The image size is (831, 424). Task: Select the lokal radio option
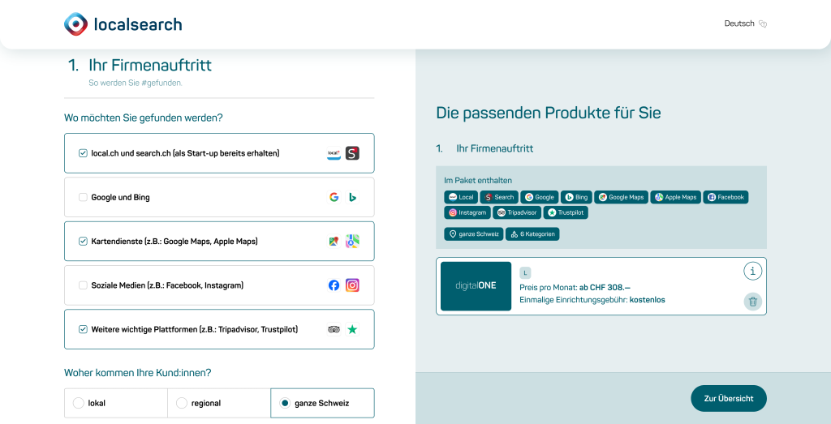79,404
